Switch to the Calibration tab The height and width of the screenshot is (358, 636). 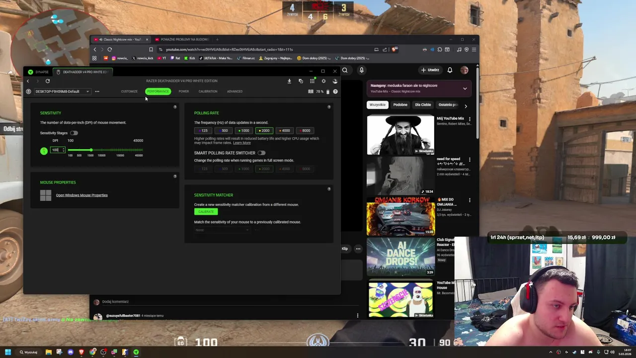point(208,91)
